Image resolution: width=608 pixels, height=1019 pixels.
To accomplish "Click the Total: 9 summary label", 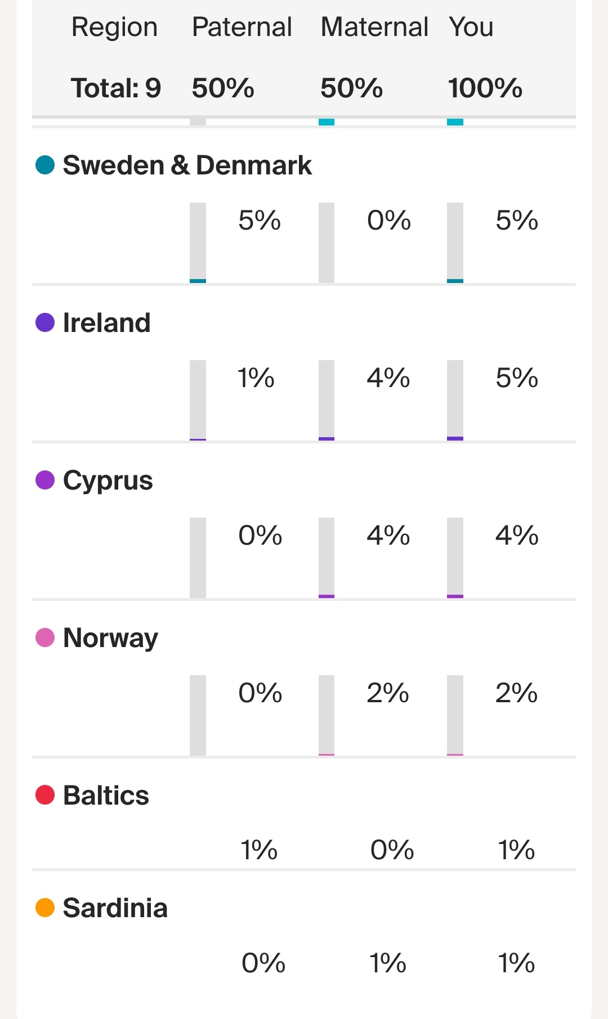I will coord(116,88).
